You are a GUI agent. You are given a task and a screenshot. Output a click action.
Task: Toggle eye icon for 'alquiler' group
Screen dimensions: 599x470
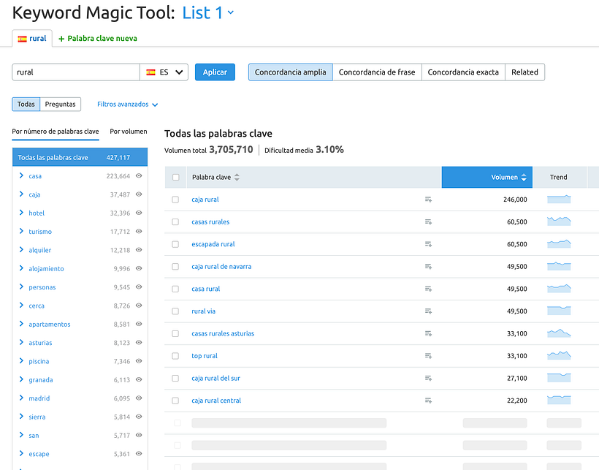139,250
